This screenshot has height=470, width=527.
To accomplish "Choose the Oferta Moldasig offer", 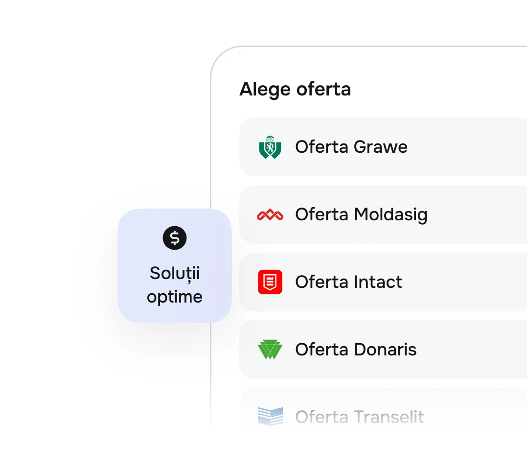I will pos(383,214).
